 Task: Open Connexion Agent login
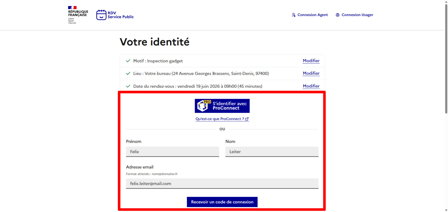tap(310, 15)
